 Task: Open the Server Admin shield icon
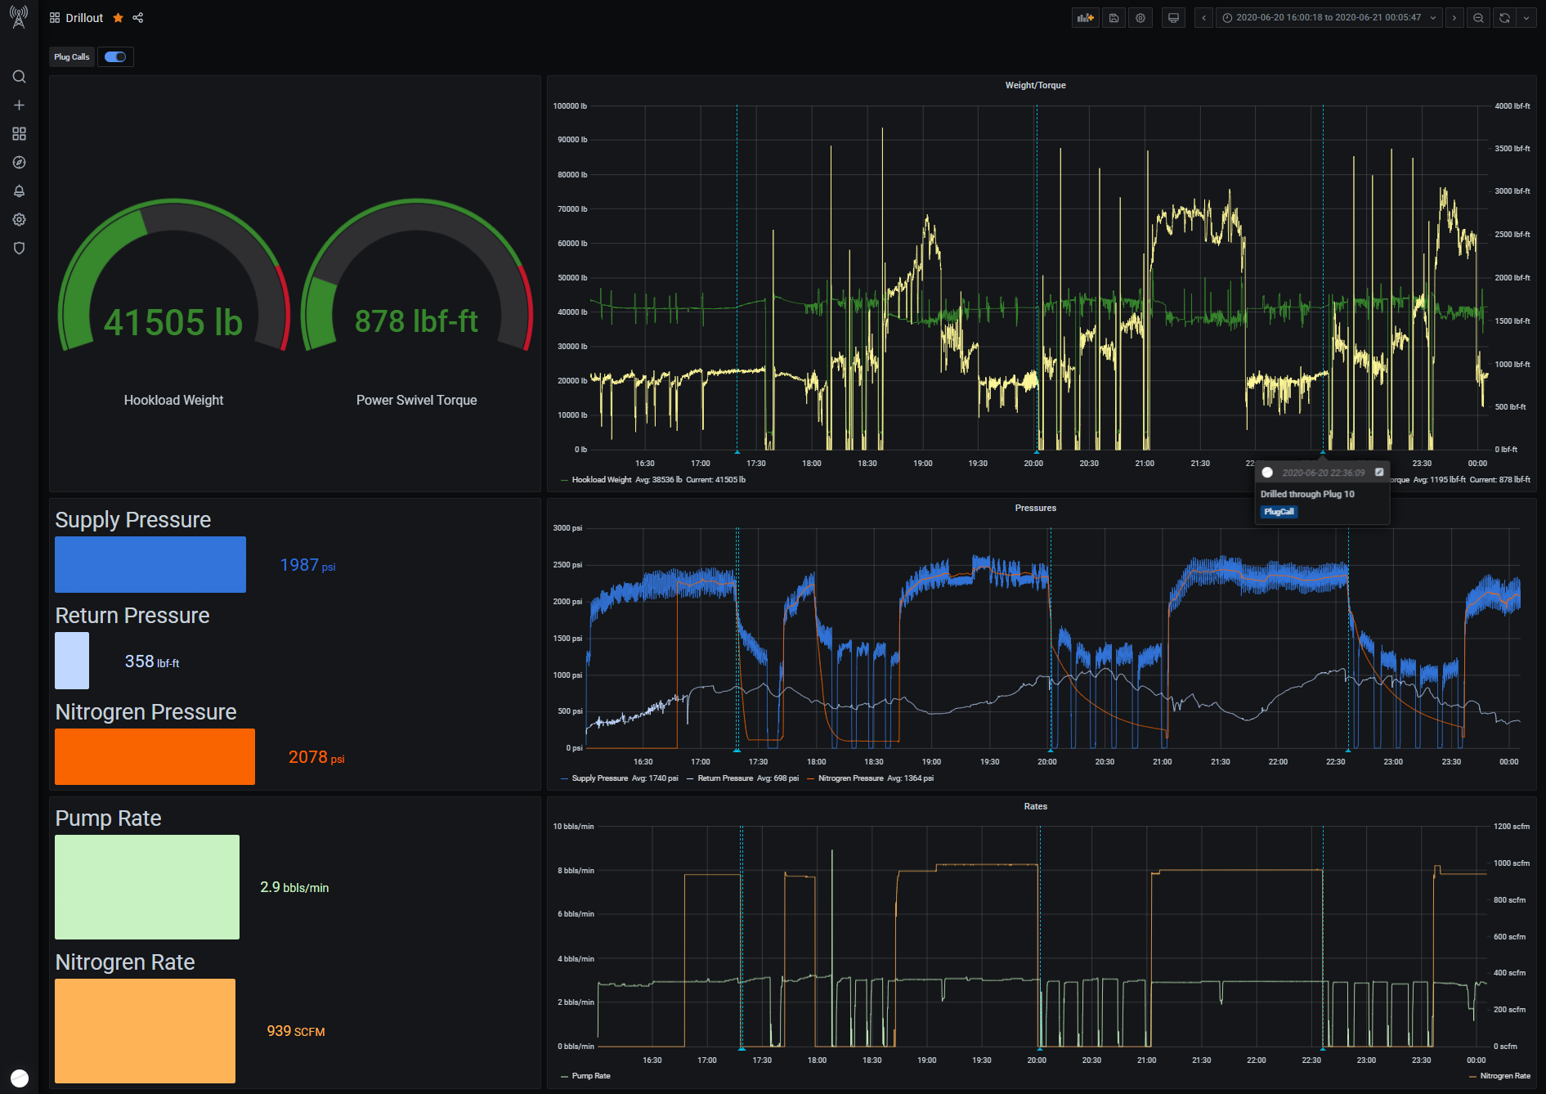19,249
